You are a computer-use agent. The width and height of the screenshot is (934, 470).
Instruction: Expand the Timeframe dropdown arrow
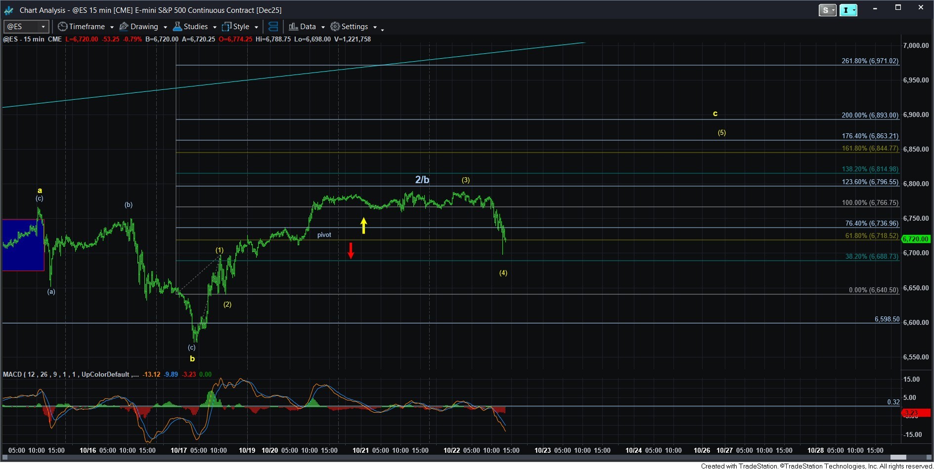(x=112, y=27)
